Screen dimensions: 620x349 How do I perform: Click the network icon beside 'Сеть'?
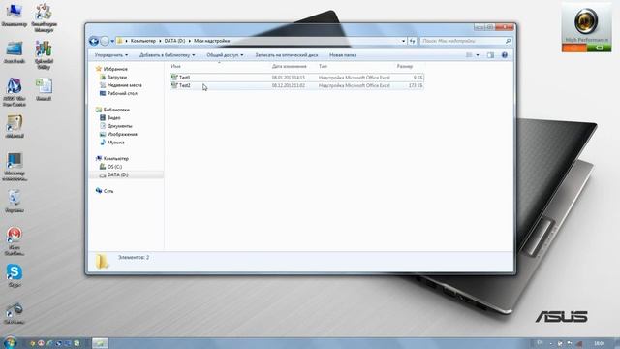[99, 191]
